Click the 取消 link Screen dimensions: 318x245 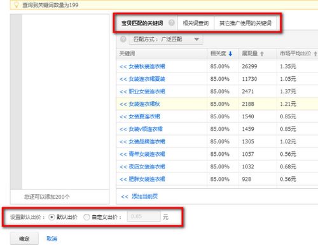(52, 239)
